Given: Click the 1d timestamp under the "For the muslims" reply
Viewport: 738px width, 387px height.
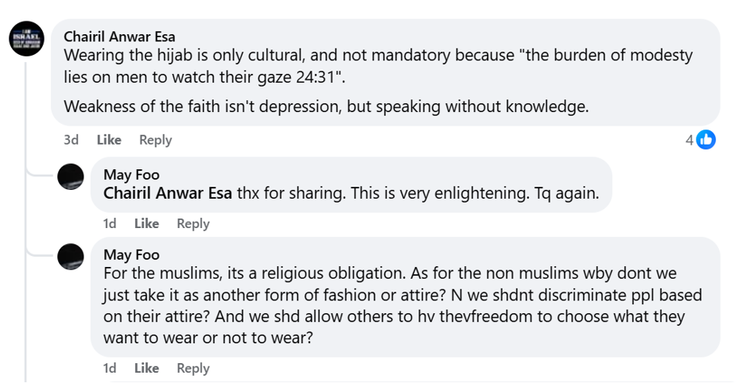Looking at the screenshot, I should (110, 368).
